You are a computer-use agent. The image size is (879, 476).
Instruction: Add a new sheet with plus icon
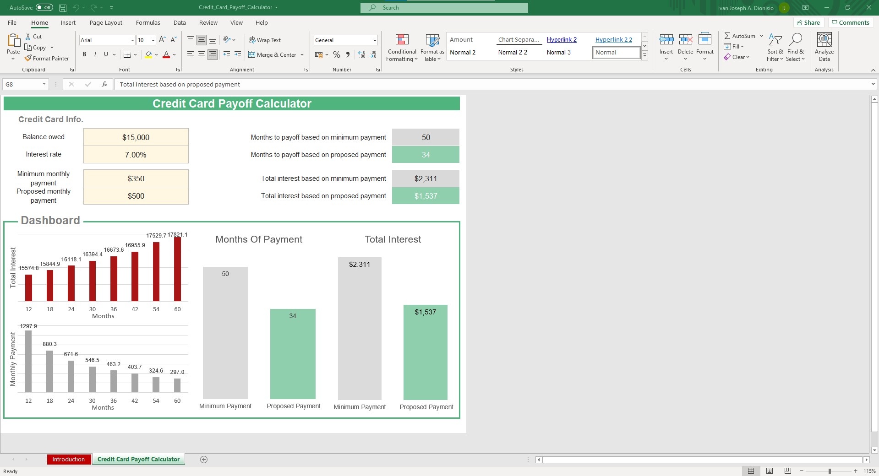tap(204, 460)
